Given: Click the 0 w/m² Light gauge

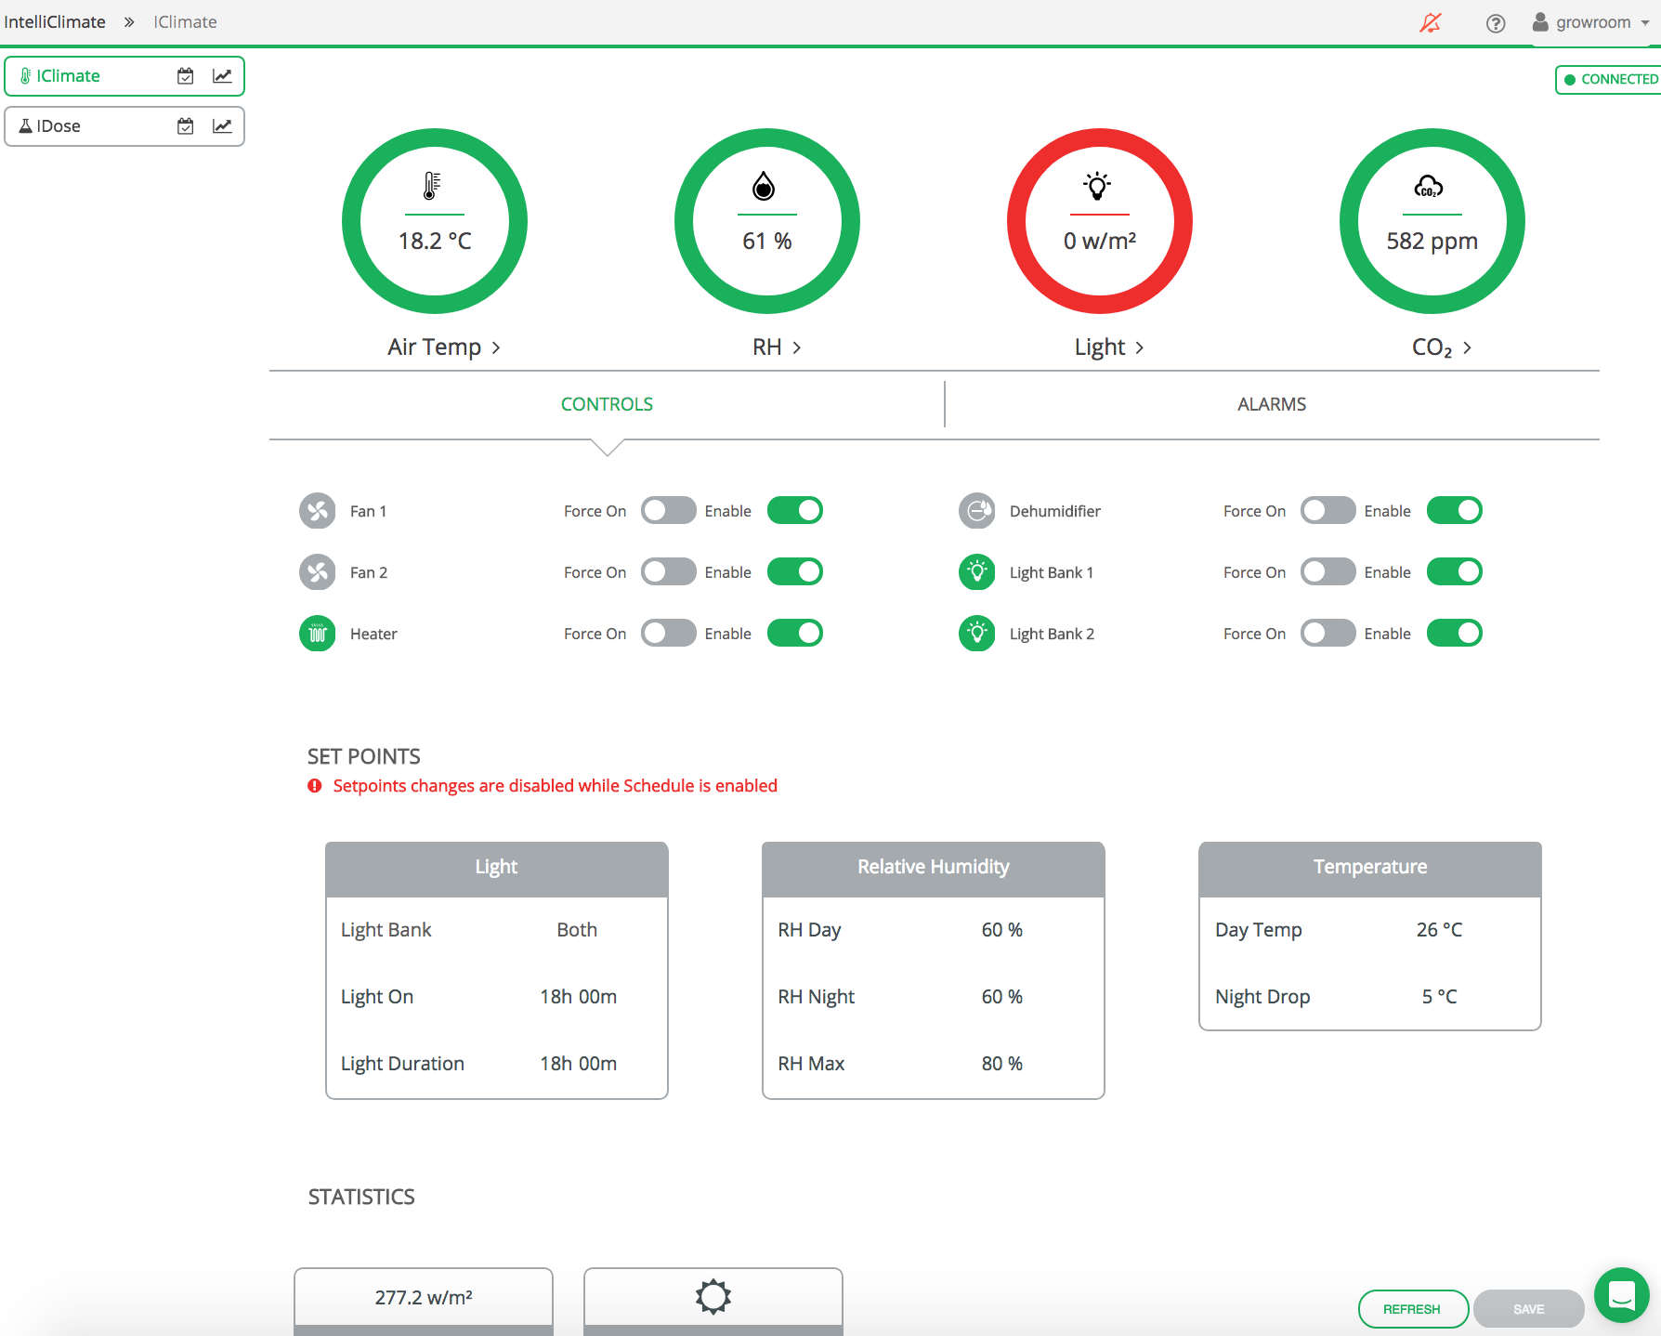Looking at the screenshot, I should (1100, 220).
